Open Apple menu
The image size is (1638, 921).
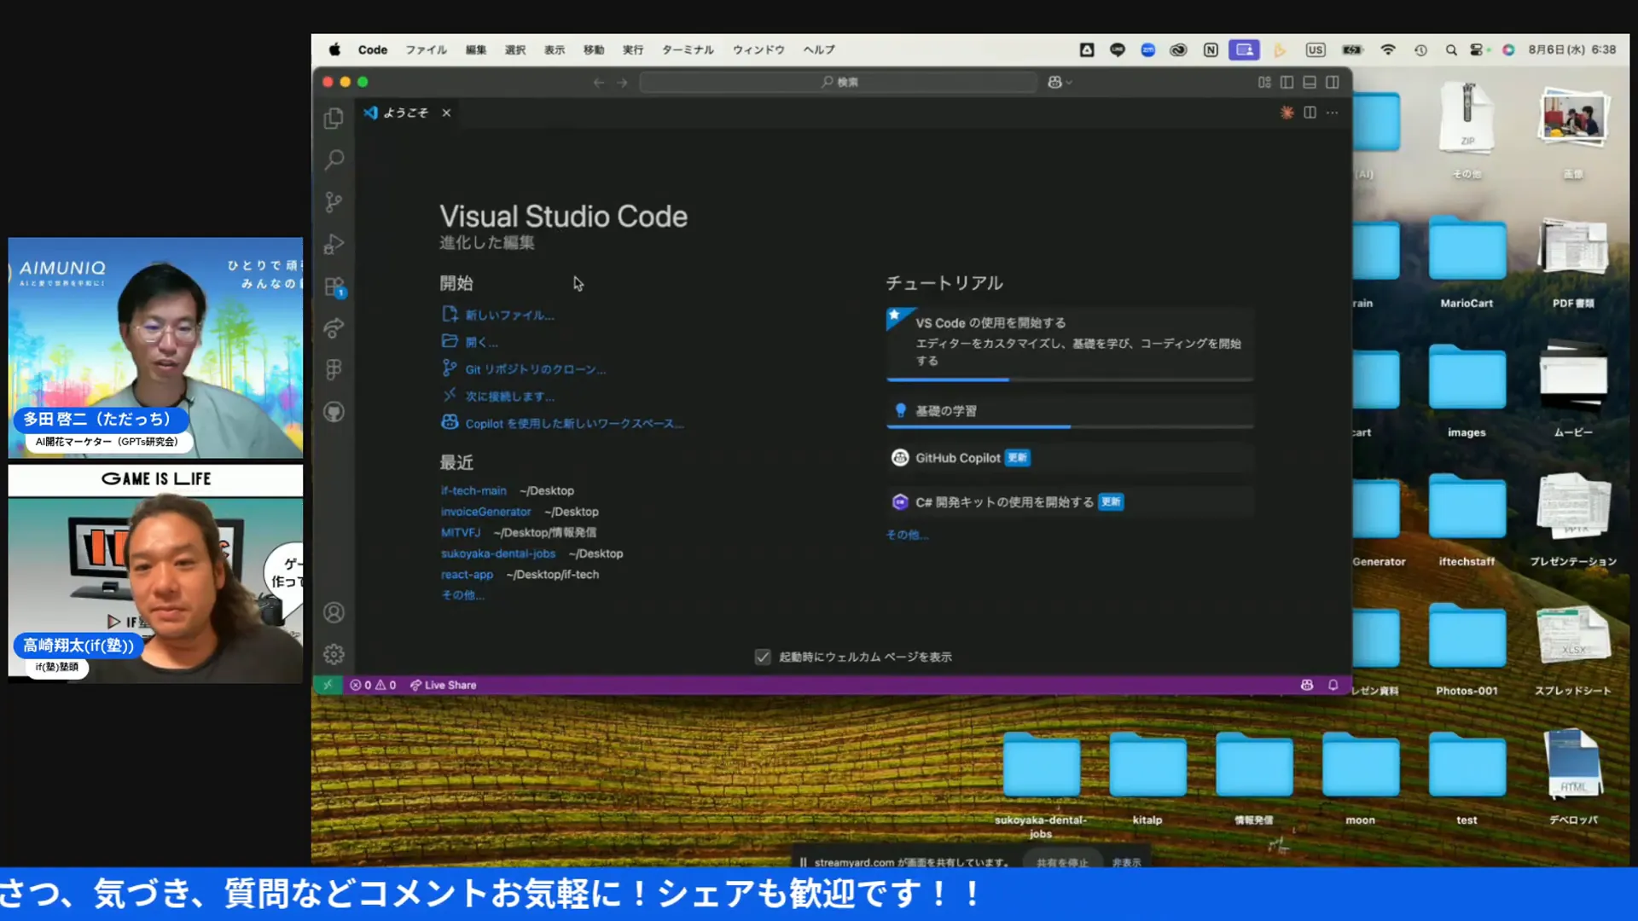(334, 49)
